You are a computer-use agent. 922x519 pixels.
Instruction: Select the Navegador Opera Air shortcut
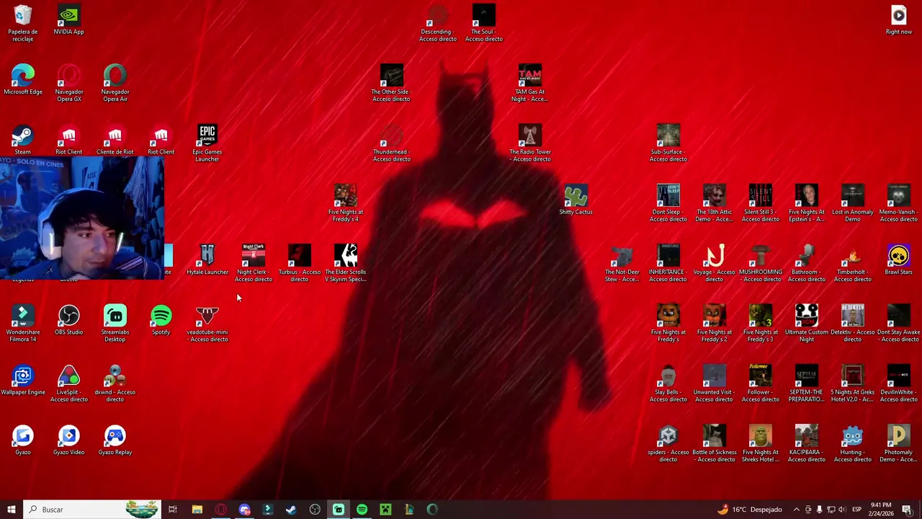pos(115,83)
